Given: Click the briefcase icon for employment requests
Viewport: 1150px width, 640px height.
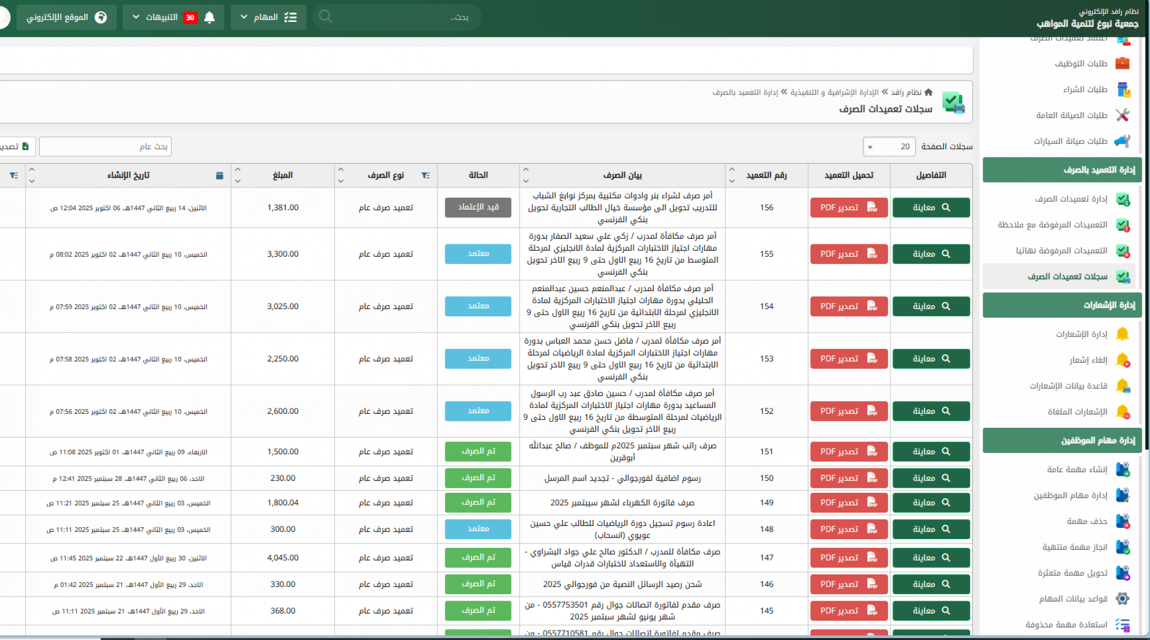Looking at the screenshot, I should [x=1122, y=63].
